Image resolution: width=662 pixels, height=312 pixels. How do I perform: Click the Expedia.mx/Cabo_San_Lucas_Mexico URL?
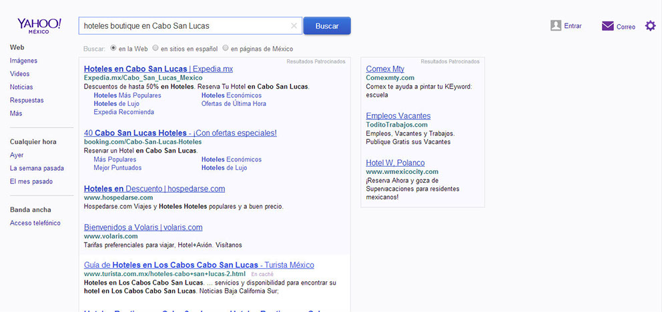pyautogui.click(x=143, y=78)
